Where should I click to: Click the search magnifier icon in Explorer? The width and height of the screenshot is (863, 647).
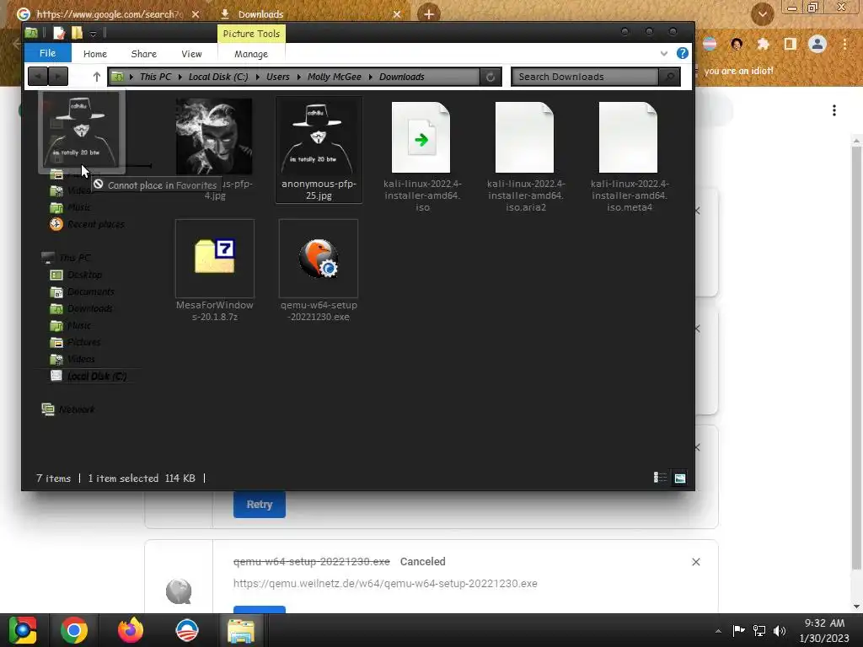point(669,77)
